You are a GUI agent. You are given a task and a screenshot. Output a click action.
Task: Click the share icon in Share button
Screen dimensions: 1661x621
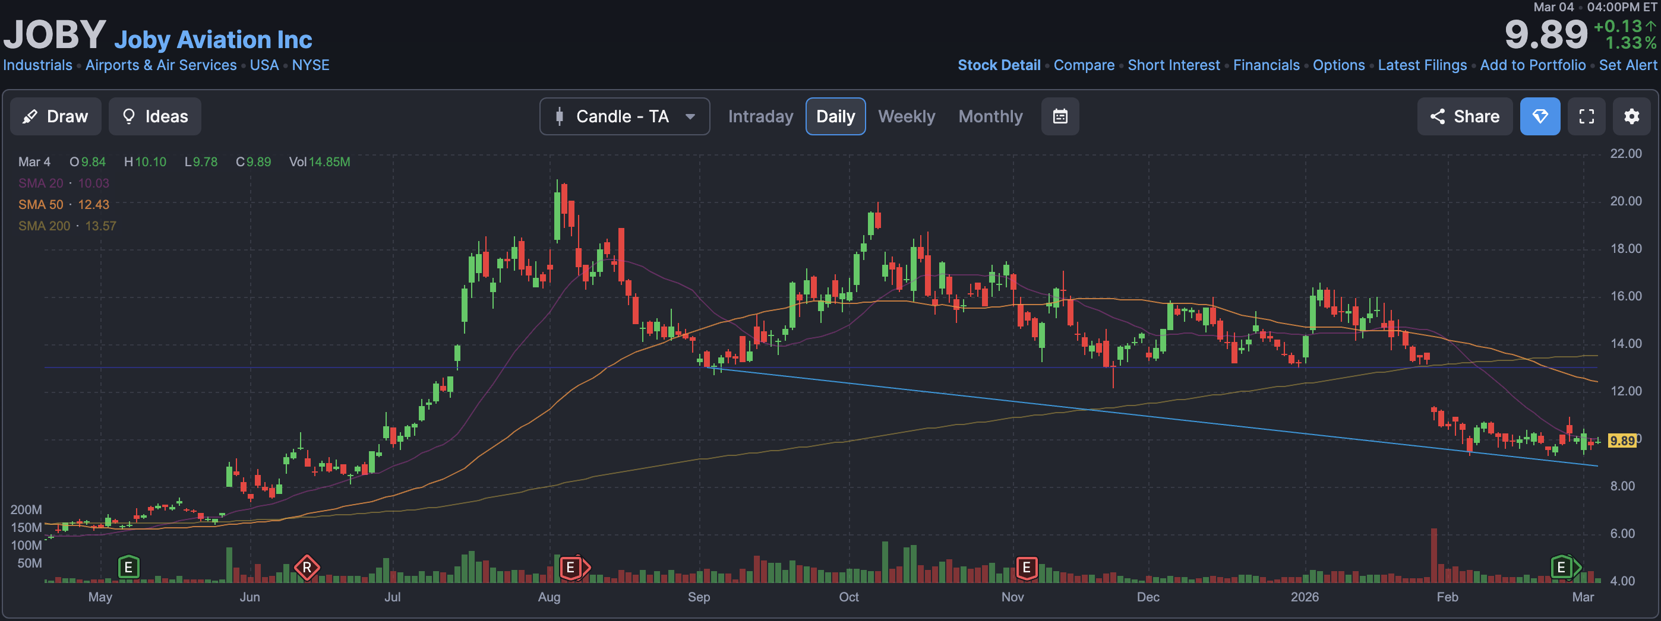(x=1437, y=116)
